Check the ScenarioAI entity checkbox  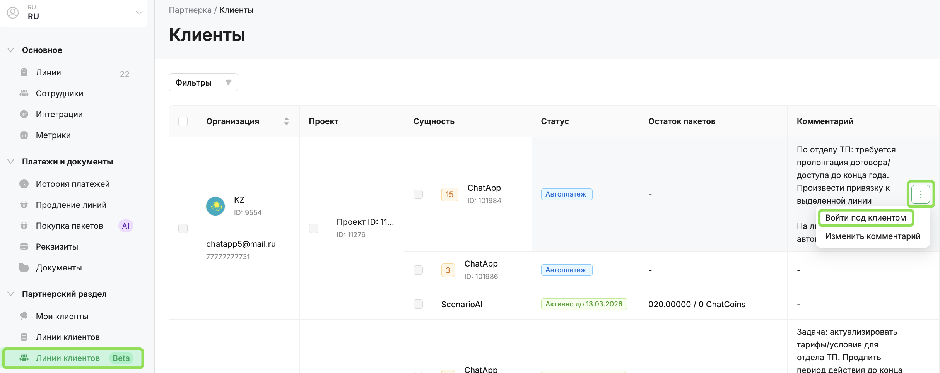(418, 304)
